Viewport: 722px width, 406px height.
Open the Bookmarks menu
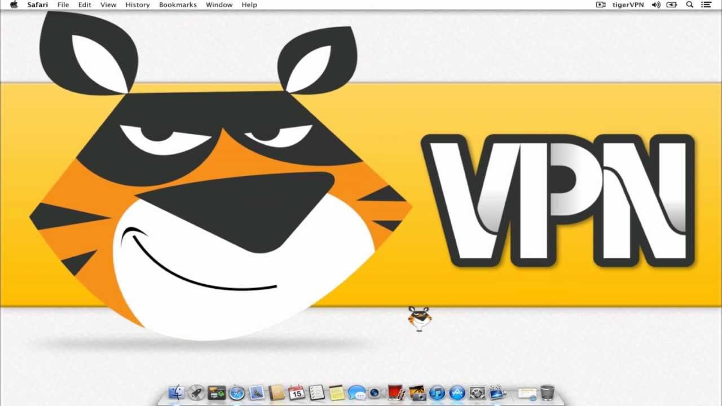tap(178, 5)
